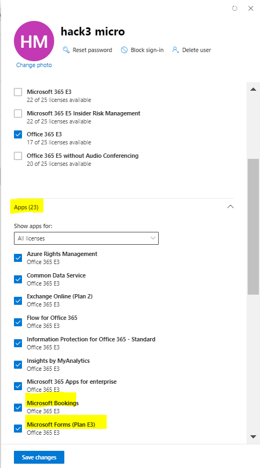Click Block sign-in text
This screenshot has width=260, height=468.
click(147, 50)
